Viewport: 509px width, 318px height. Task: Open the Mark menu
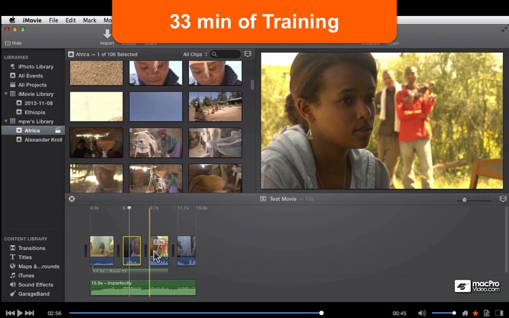pos(90,20)
